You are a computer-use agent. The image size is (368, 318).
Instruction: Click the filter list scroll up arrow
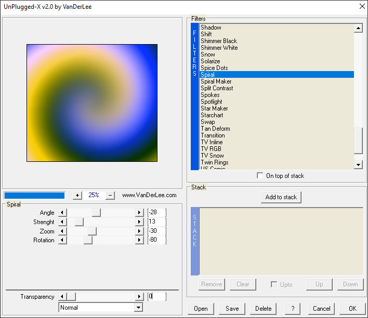point(358,29)
